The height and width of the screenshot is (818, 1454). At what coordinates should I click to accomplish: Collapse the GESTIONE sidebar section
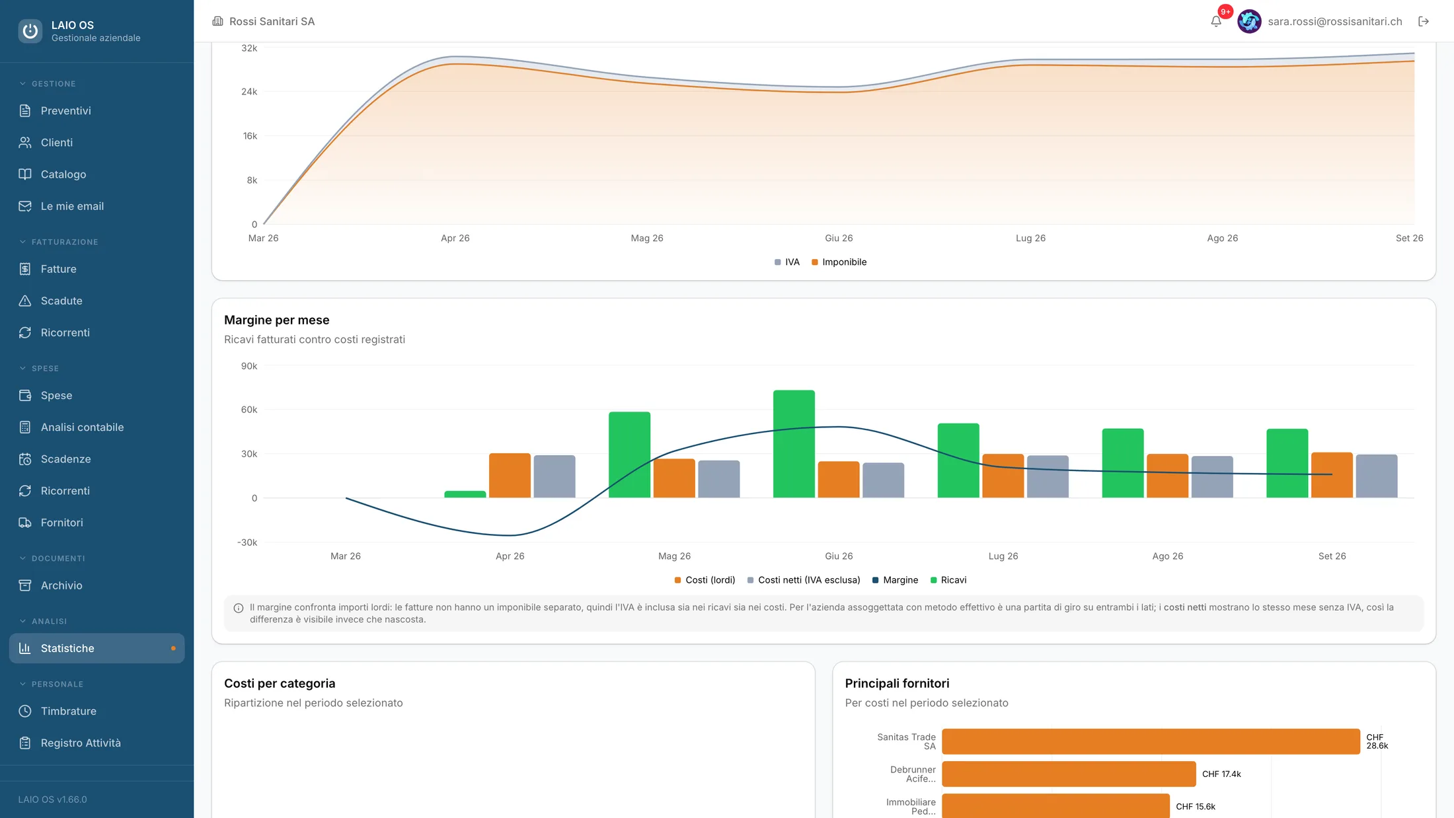[48, 83]
